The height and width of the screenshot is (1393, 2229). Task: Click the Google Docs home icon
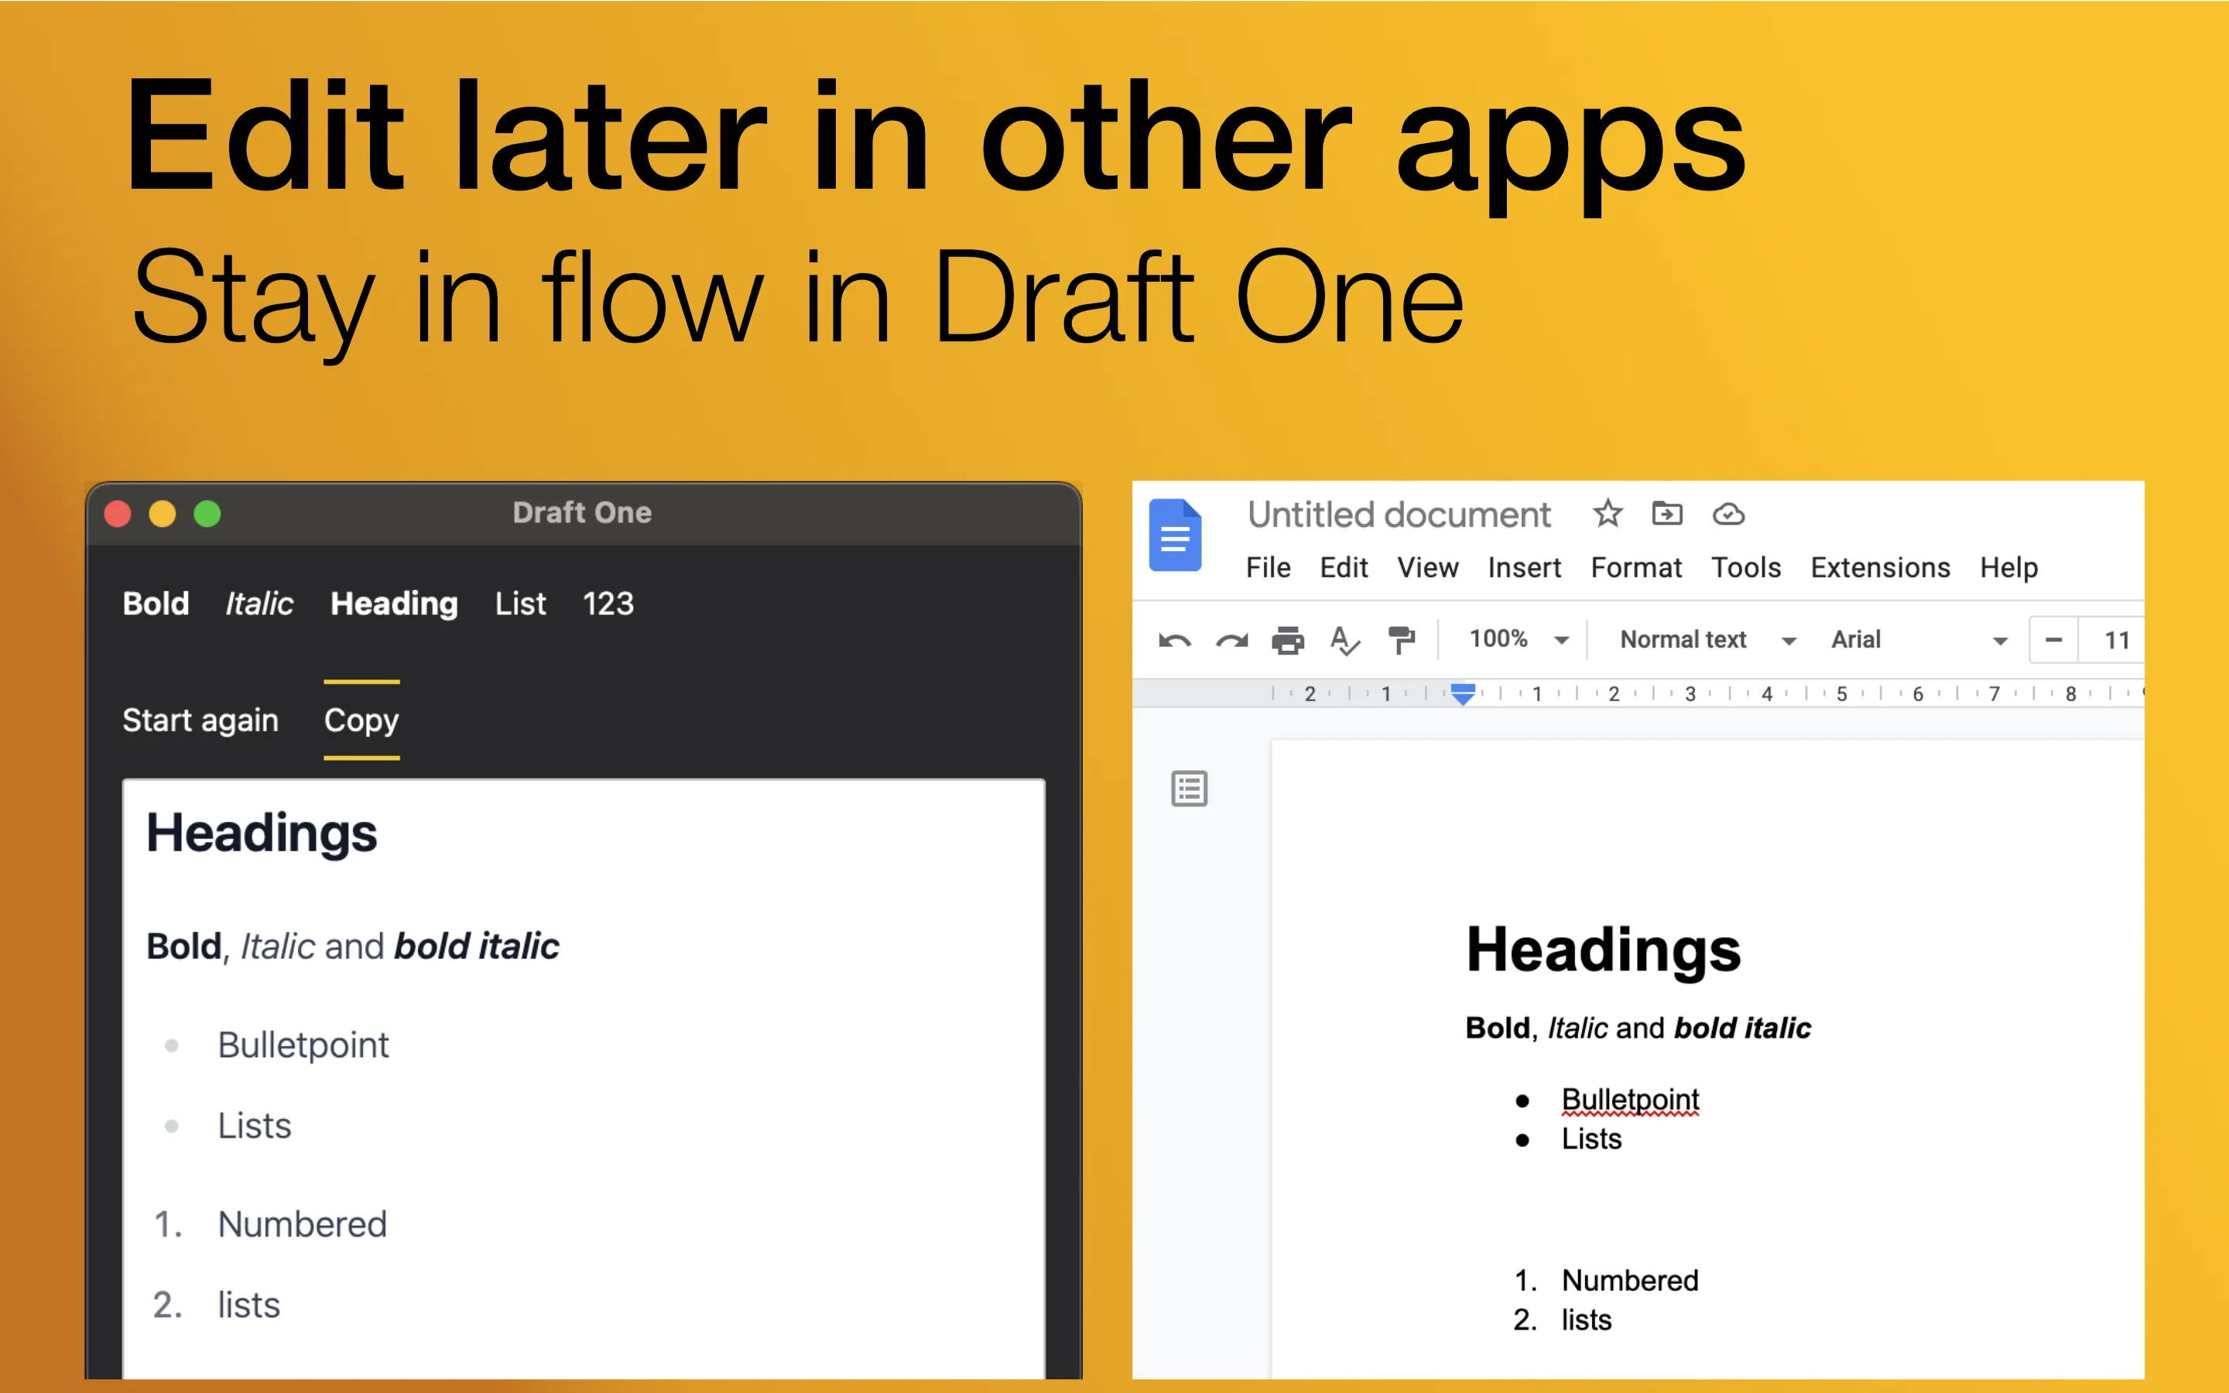pyautogui.click(x=1176, y=536)
